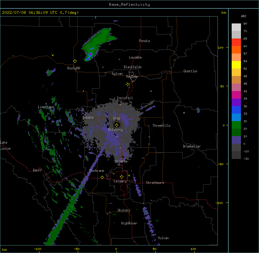The height and width of the screenshot is (253, 259).
Task: Pick the magenta 39-42 dBZ legend swatch
Action: pyautogui.click(x=236, y=95)
